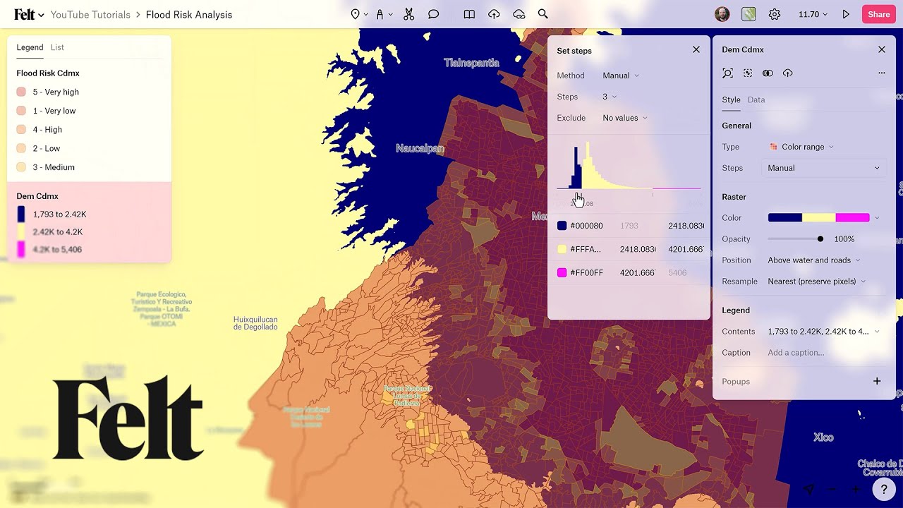
Task: Click the #FF00FF magenta color swatch
Action: (x=562, y=272)
